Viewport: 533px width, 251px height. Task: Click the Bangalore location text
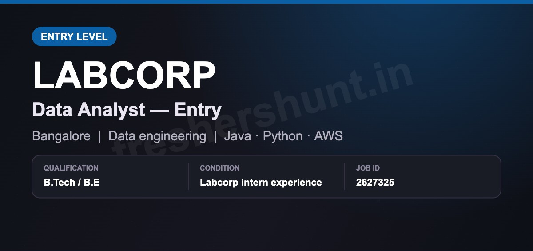point(61,136)
